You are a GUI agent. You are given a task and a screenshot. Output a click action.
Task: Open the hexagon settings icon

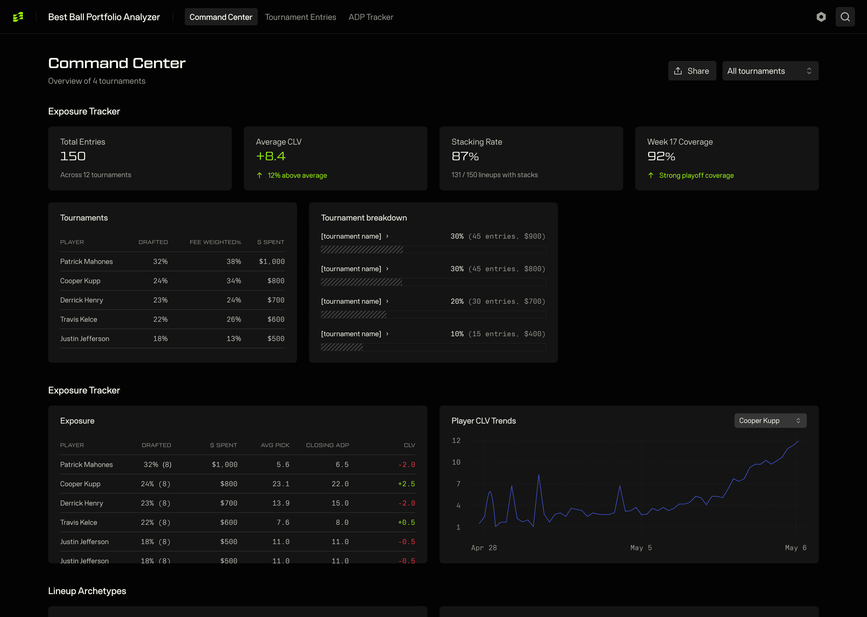821,17
